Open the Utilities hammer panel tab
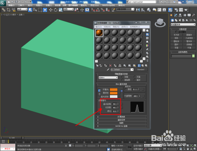Screen dimensions: 197x151 click(x=193, y=15)
